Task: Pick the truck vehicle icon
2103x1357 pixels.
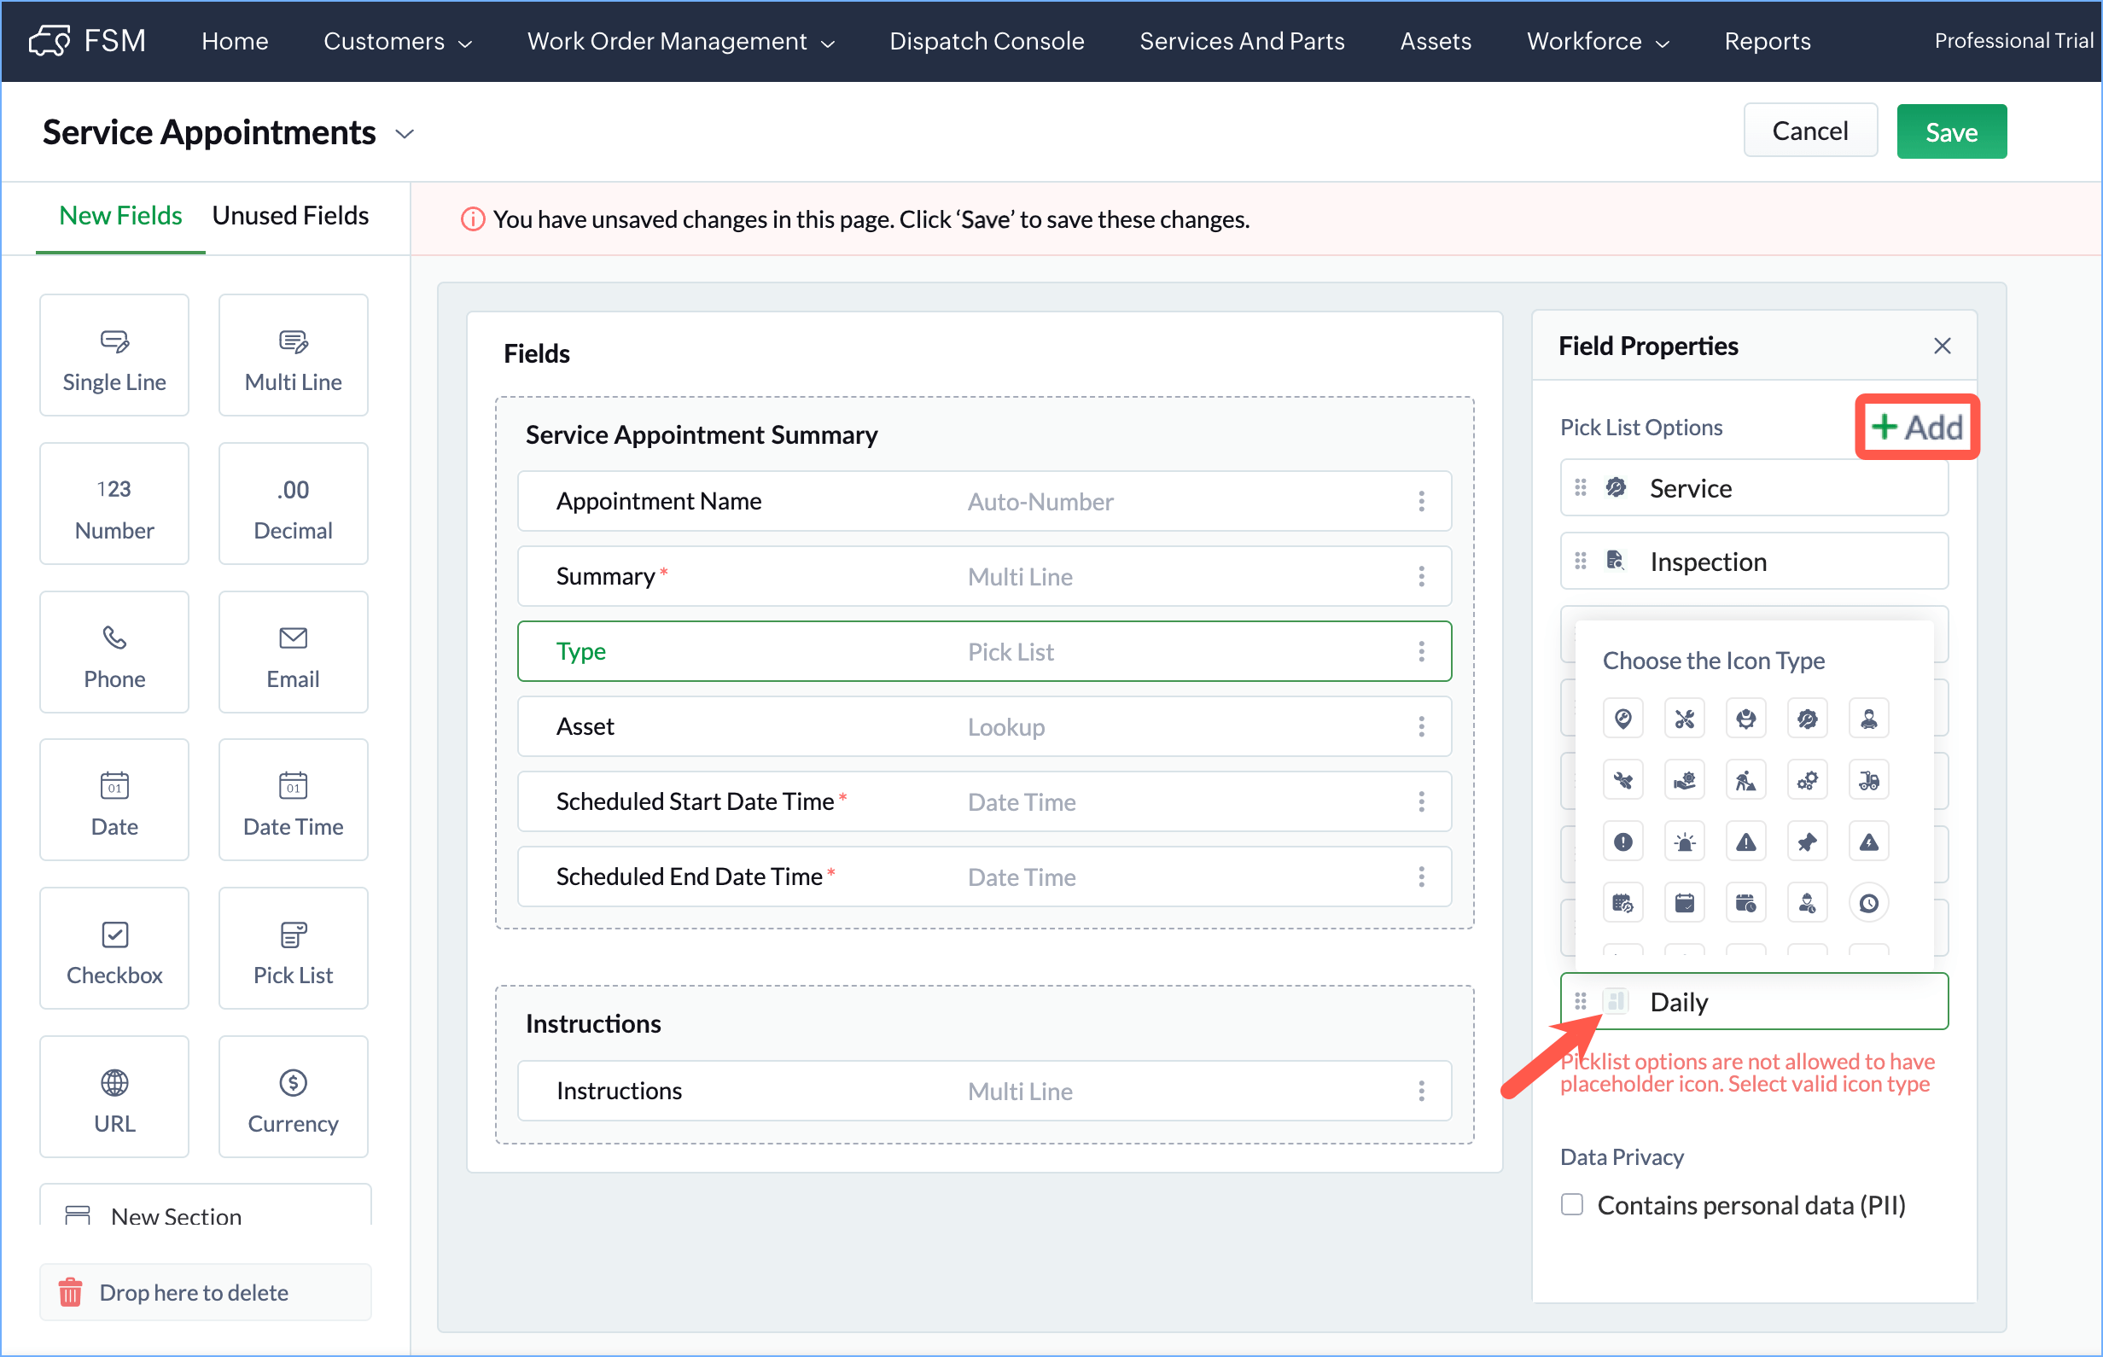Action: pyautogui.click(x=1867, y=781)
